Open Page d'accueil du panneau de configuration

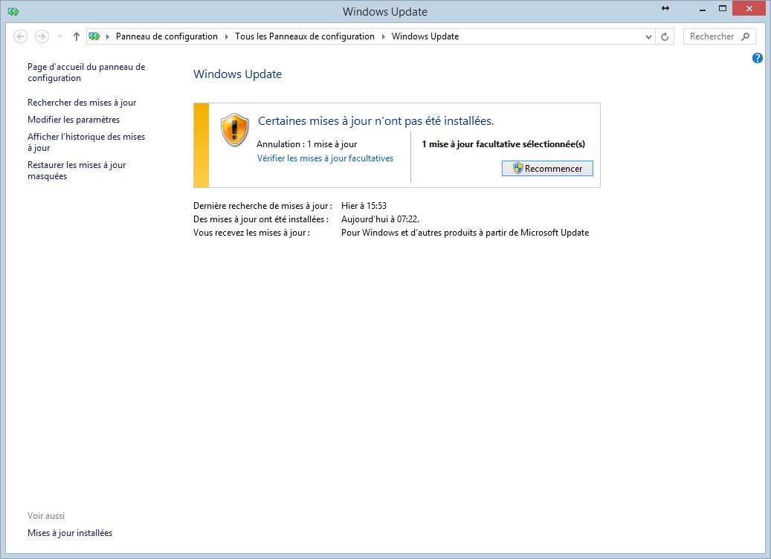click(x=86, y=72)
